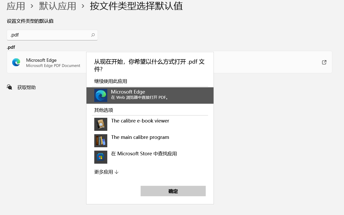Go back to 应用 in the breadcrumb

[x=16, y=6]
